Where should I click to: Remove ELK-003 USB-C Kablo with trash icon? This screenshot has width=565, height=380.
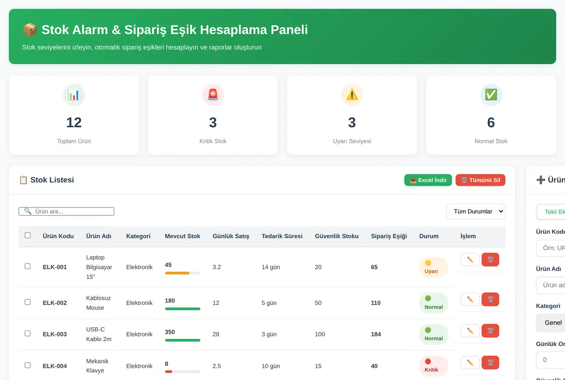[x=490, y=330]
